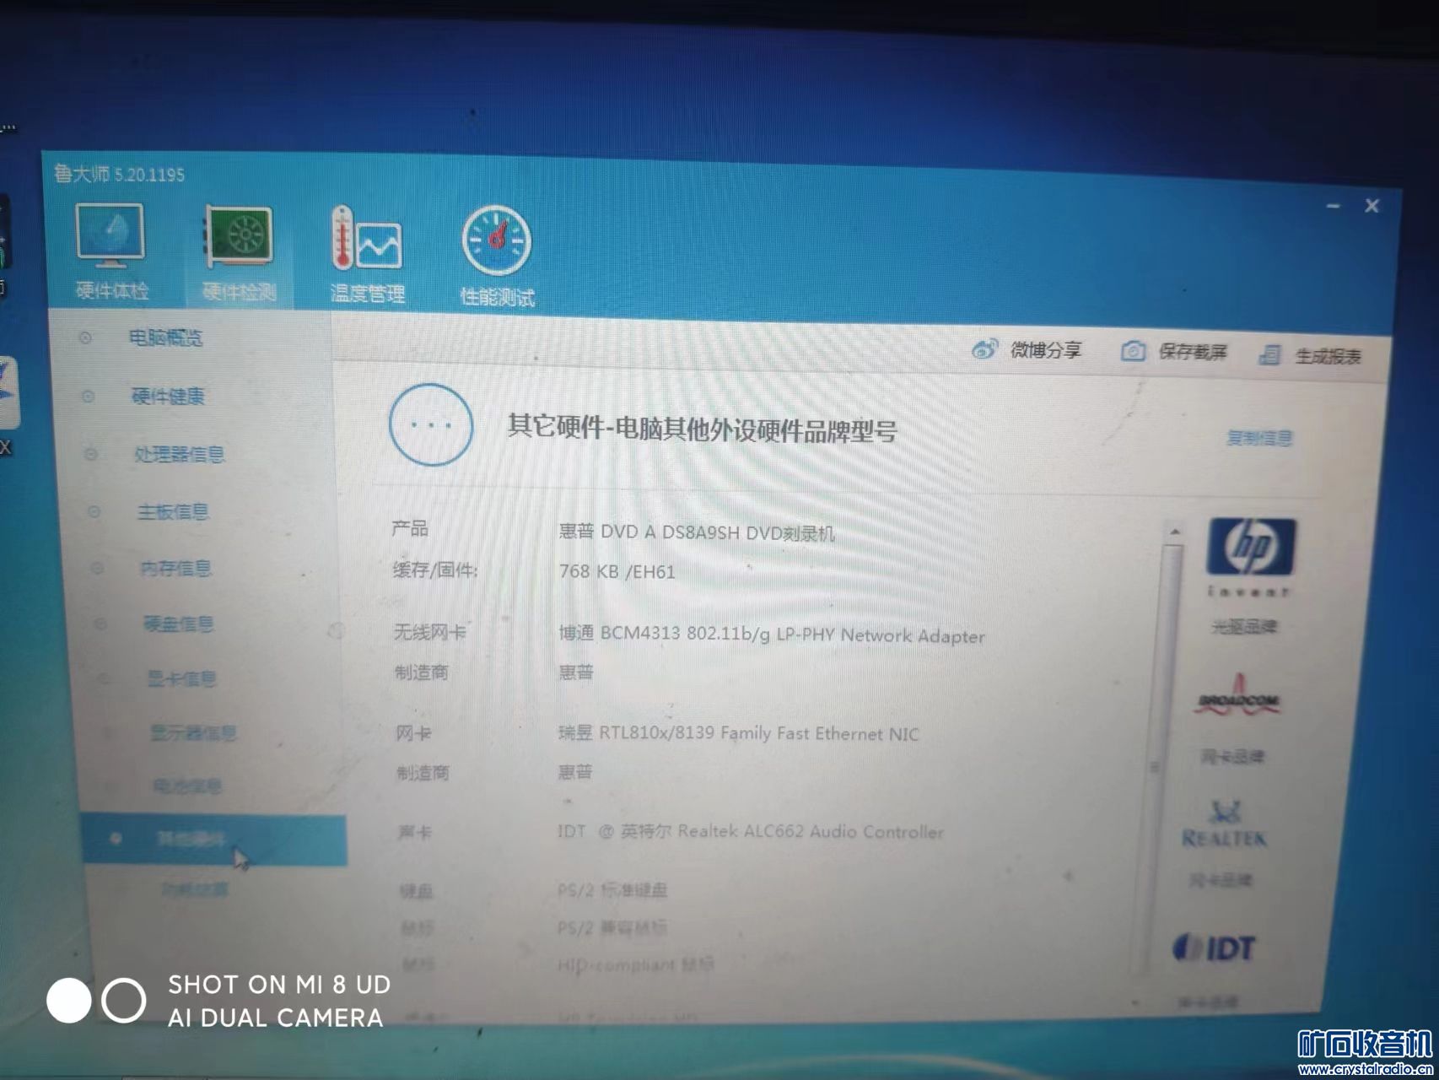
Task: Open 显示器信息 in the sidebar
Action: [193, 732]
